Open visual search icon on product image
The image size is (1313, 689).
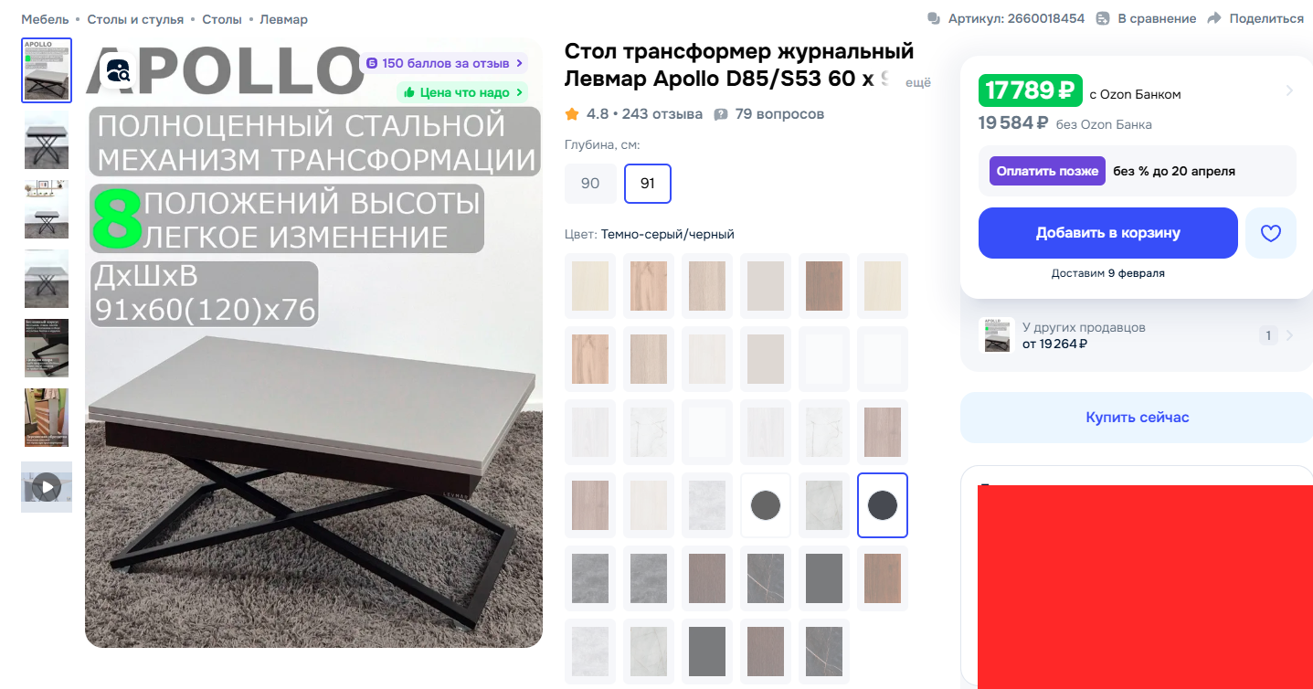[119, 70]
